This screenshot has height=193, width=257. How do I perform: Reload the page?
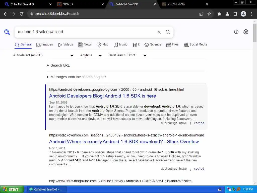(22, 14)
